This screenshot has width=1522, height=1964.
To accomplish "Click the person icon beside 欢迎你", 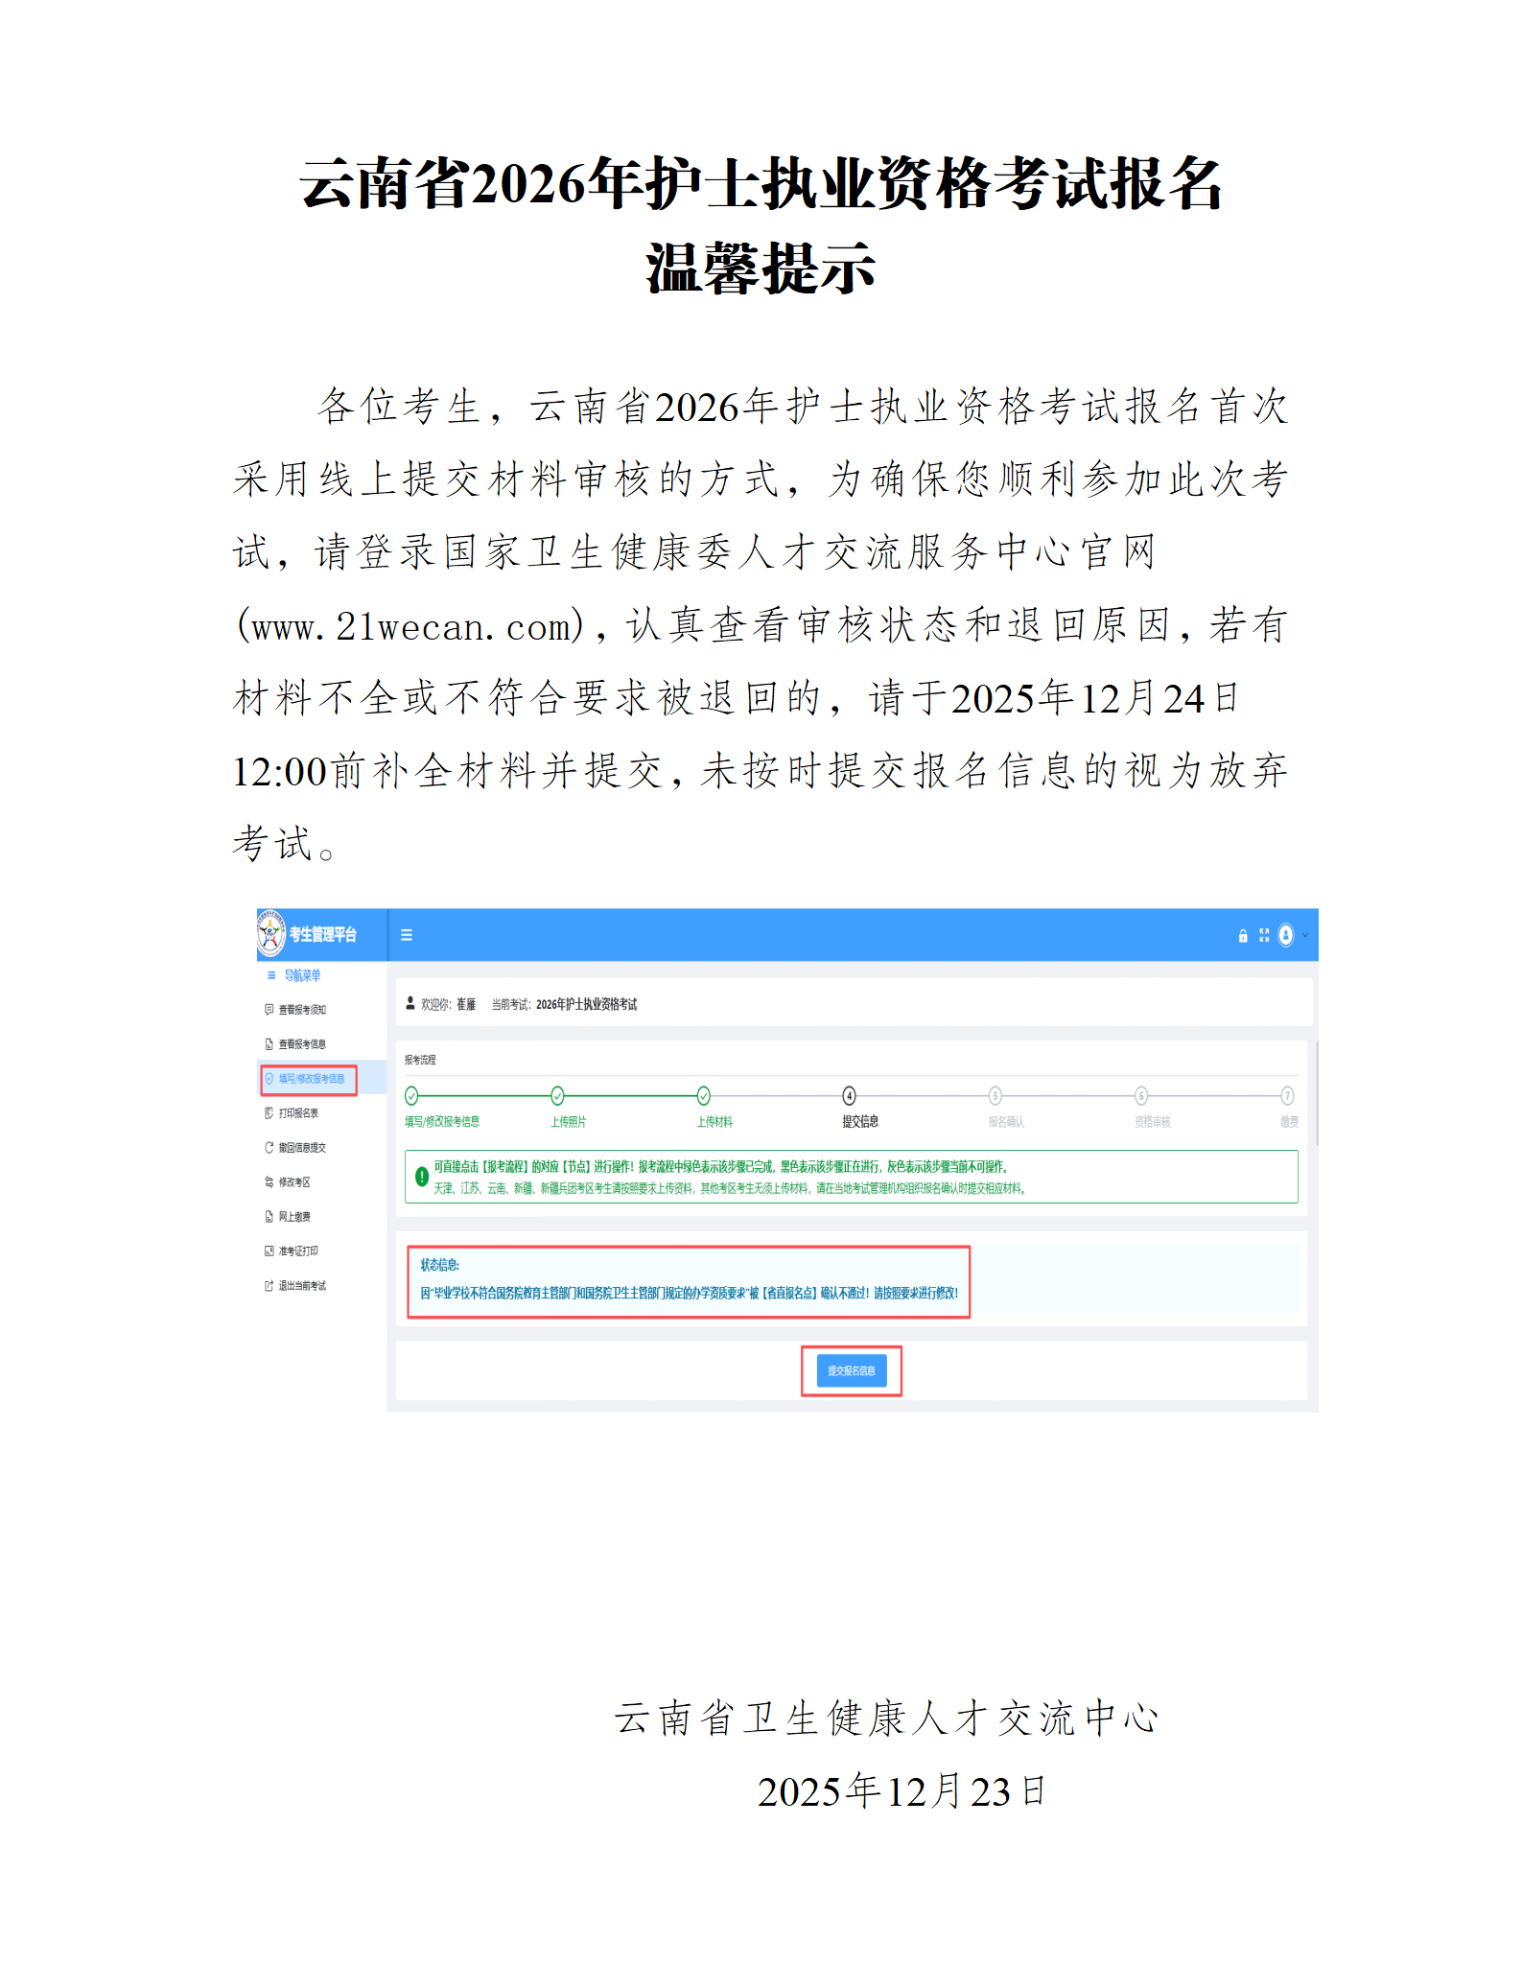I will [410, 1003].
